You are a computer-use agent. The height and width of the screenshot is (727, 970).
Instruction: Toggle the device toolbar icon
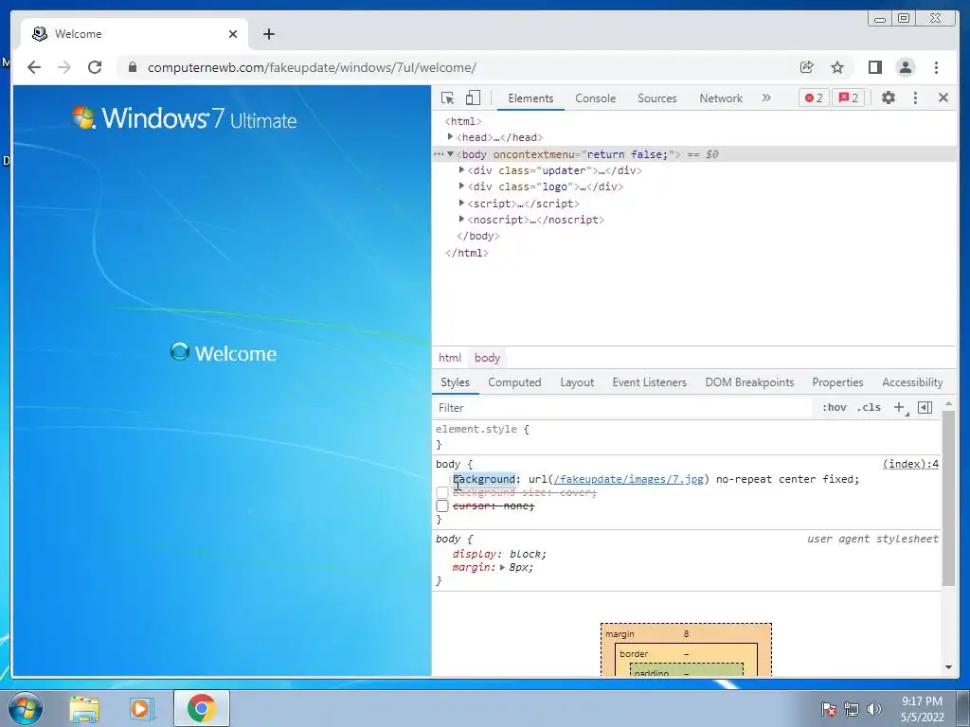[473, 98]
